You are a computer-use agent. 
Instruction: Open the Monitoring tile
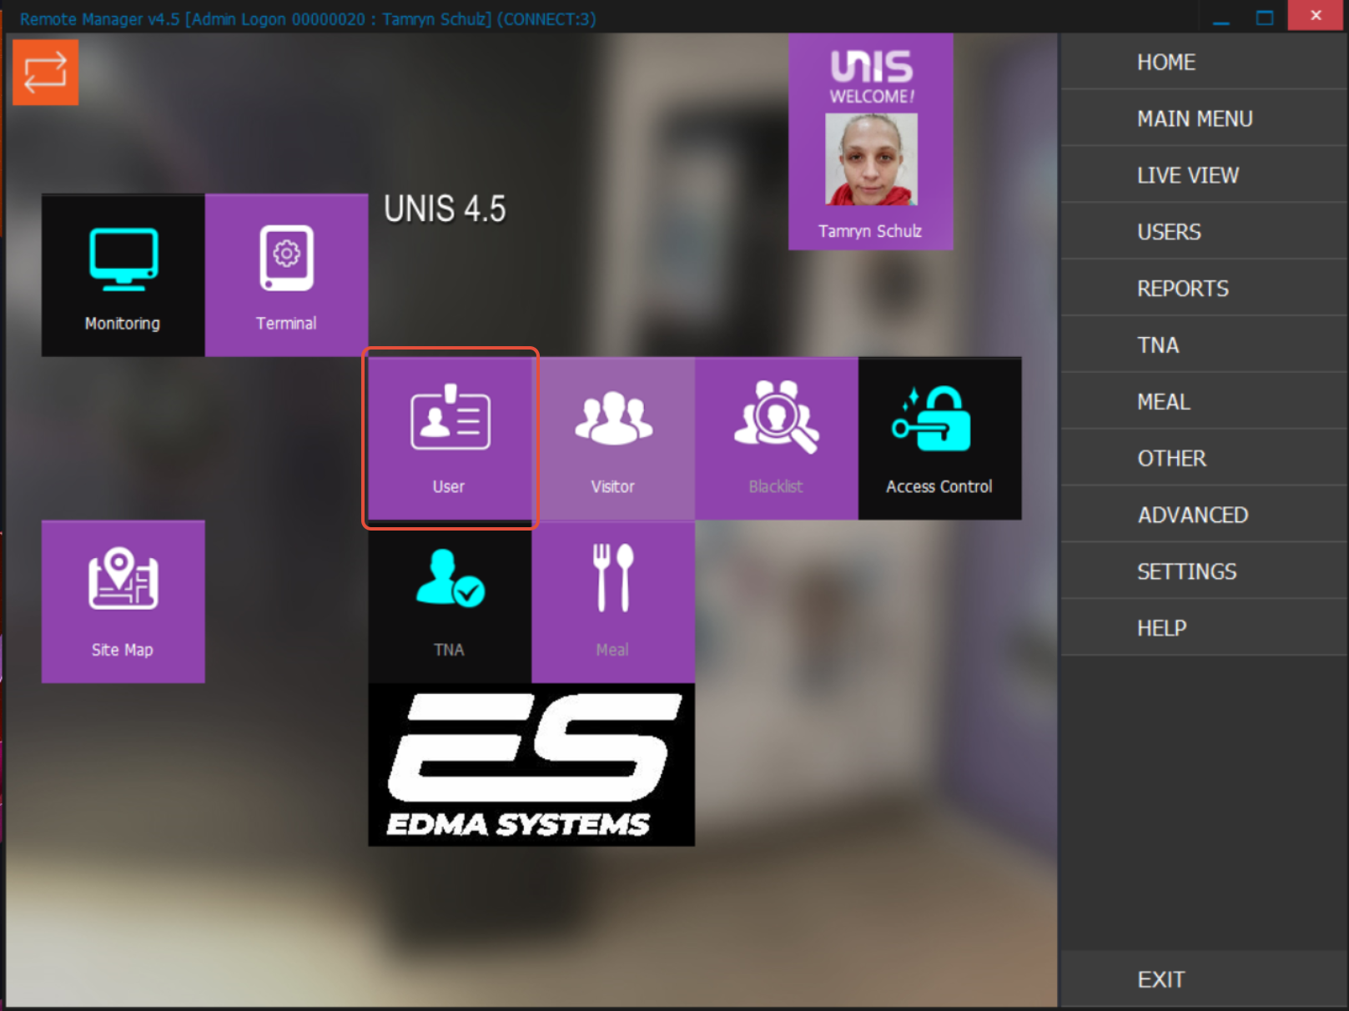(123, 275)
